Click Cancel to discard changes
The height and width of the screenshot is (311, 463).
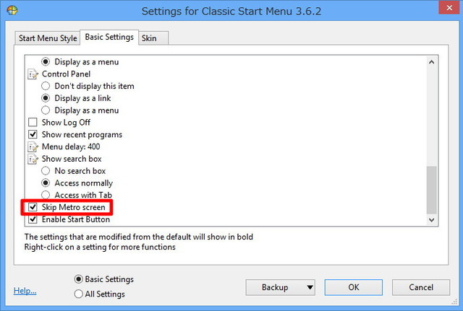point(420,287)
